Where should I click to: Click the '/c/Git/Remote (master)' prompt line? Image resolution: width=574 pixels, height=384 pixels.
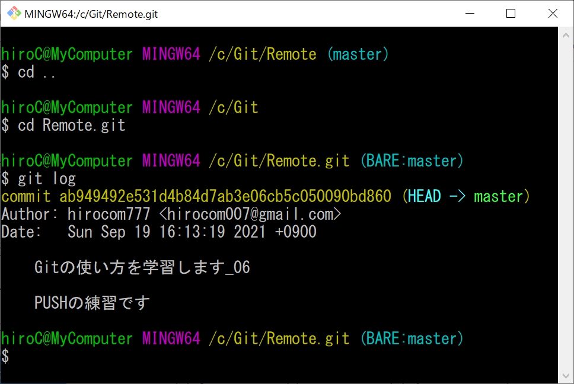pos(194,55)
